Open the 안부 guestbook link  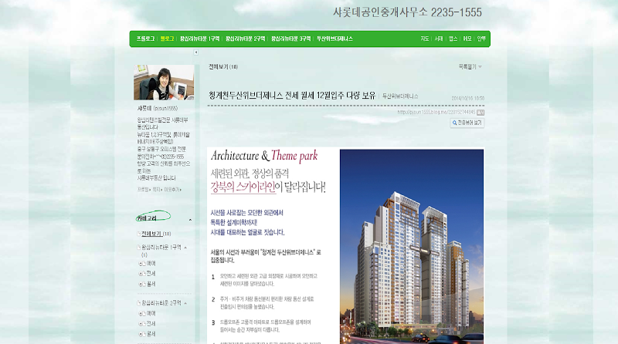481,39
